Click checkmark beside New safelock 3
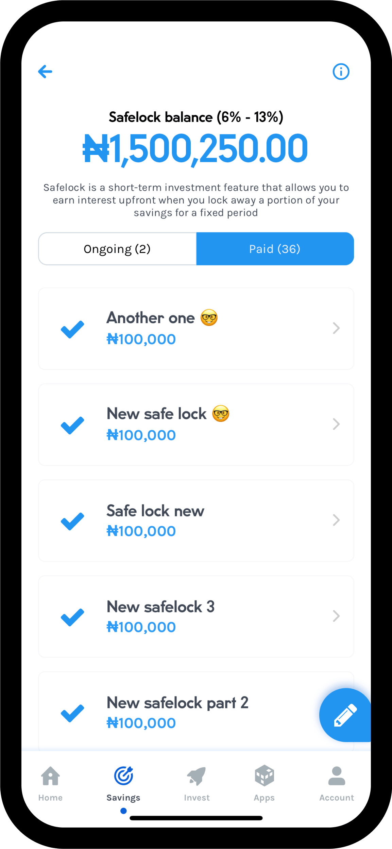392x849 pixels. (72, 617)
